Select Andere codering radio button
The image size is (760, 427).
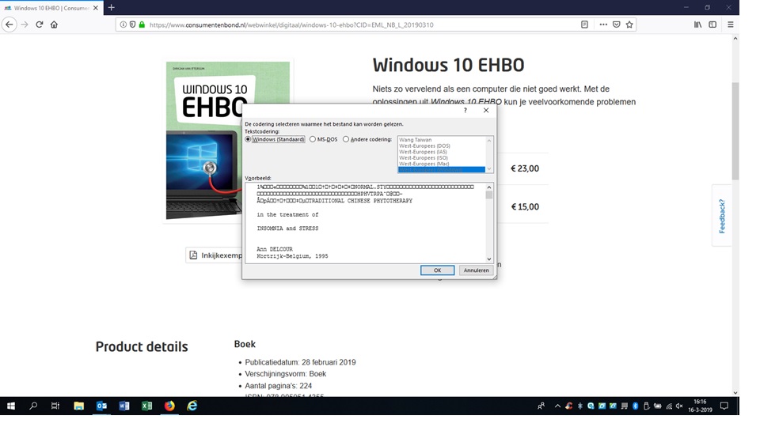coord(346,139)
